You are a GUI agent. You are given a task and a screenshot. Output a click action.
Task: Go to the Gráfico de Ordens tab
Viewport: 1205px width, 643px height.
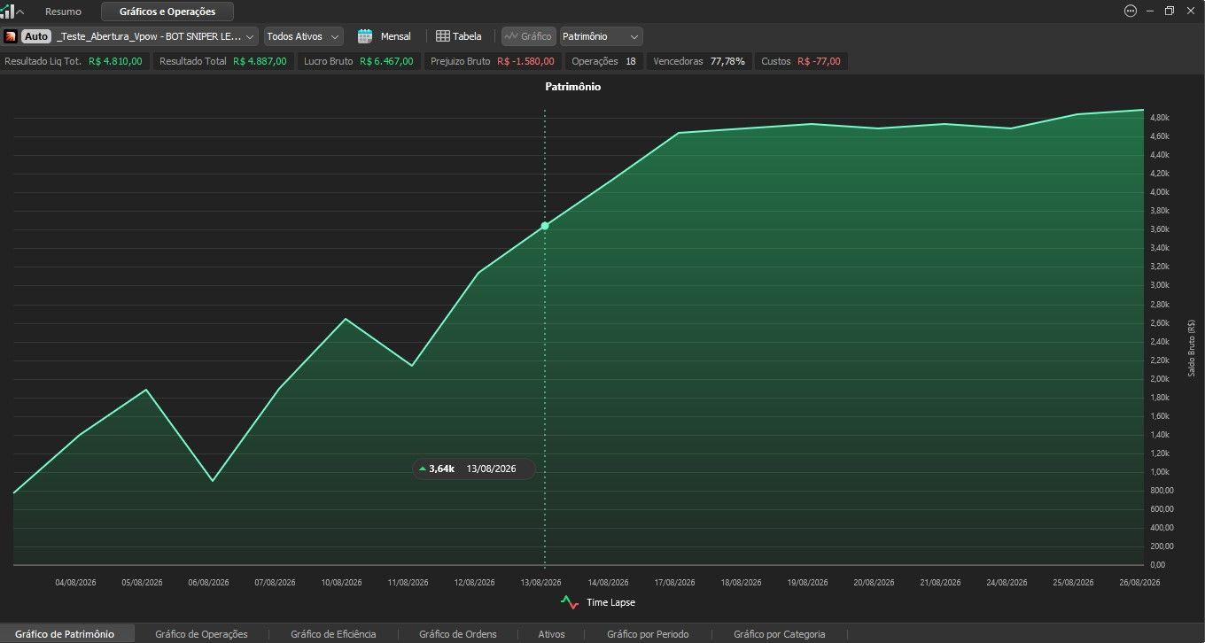pyautogui.click(x=458, y=634)
